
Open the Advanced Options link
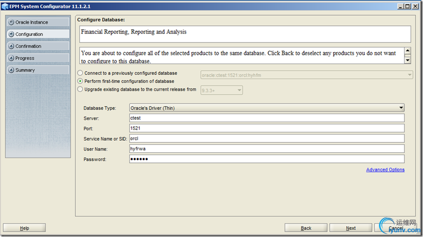click(385, 170)
